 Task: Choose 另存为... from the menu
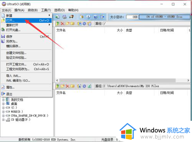click(26, 41)
